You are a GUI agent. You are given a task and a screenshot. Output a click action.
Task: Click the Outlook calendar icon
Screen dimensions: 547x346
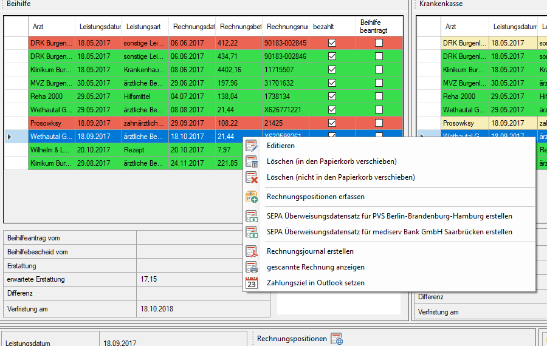[251, 283]
